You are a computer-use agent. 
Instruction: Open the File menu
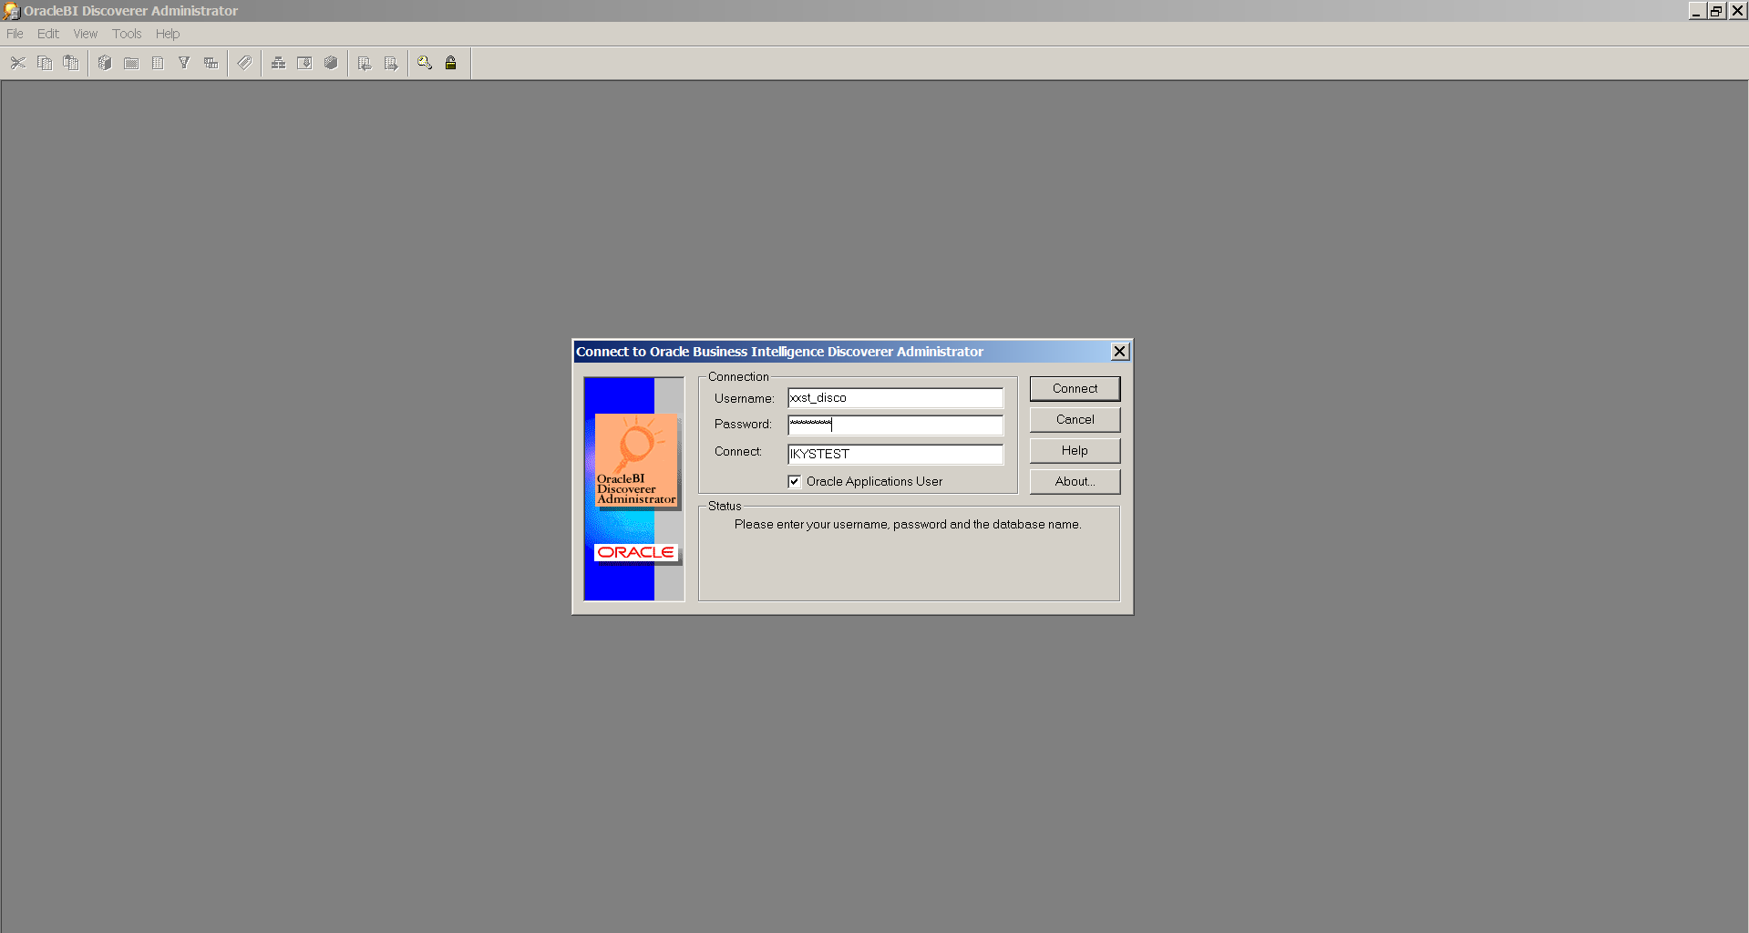[x=15, y=34]
